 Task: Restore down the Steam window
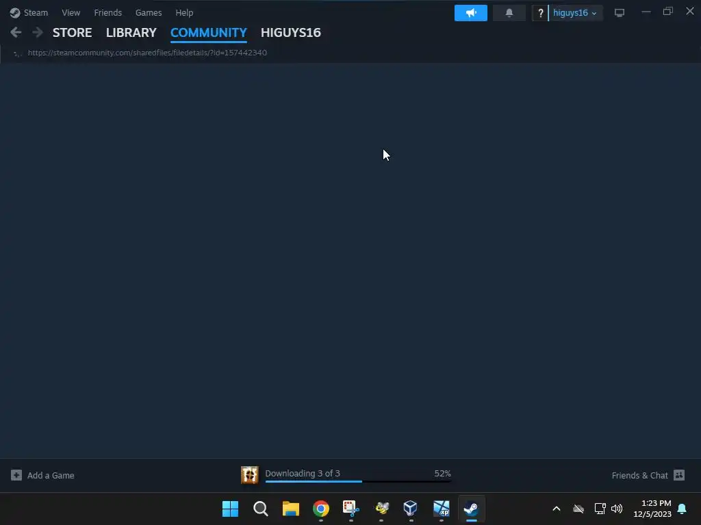(668, 12)
